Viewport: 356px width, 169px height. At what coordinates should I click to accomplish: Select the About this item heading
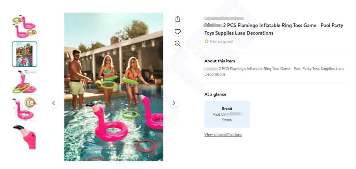tap(220, 61)
